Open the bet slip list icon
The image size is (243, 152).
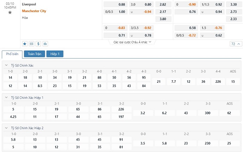[32, 44]
